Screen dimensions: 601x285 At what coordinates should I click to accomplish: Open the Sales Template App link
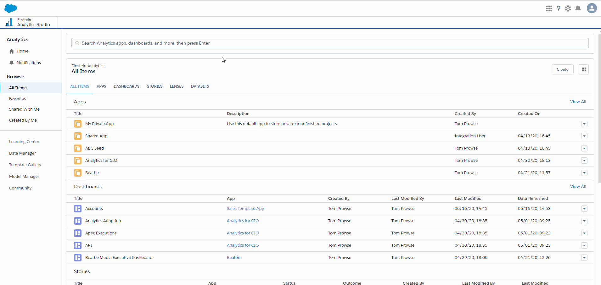[245, 209]
